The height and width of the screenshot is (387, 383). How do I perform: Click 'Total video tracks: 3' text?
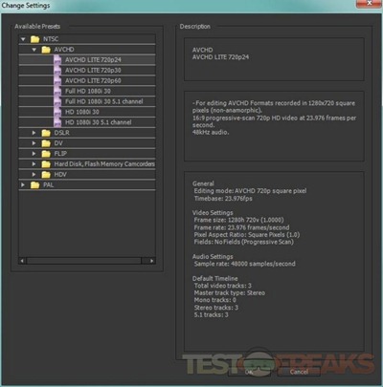pos(223,286)
